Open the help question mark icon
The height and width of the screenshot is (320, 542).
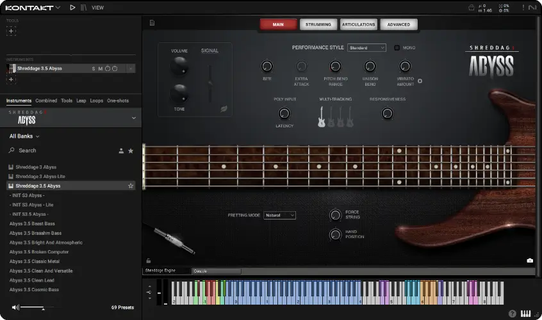pyautogui.click(x=512, y=314)
